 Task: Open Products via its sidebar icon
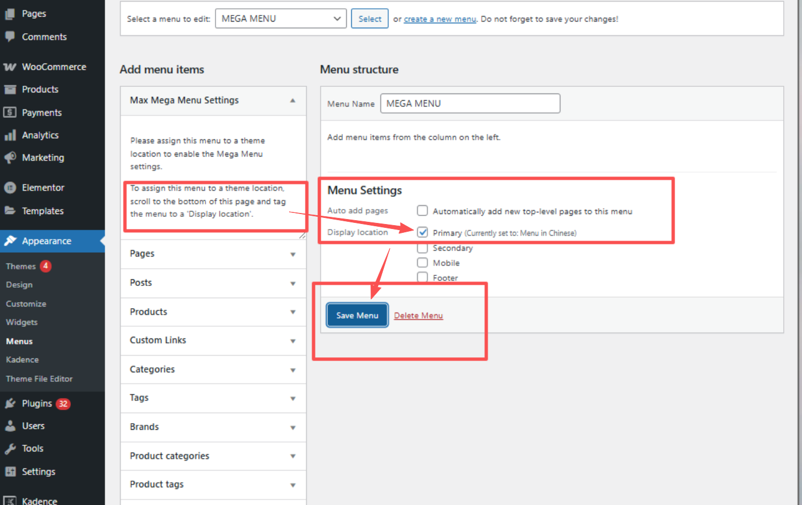(x=9, y=90)
